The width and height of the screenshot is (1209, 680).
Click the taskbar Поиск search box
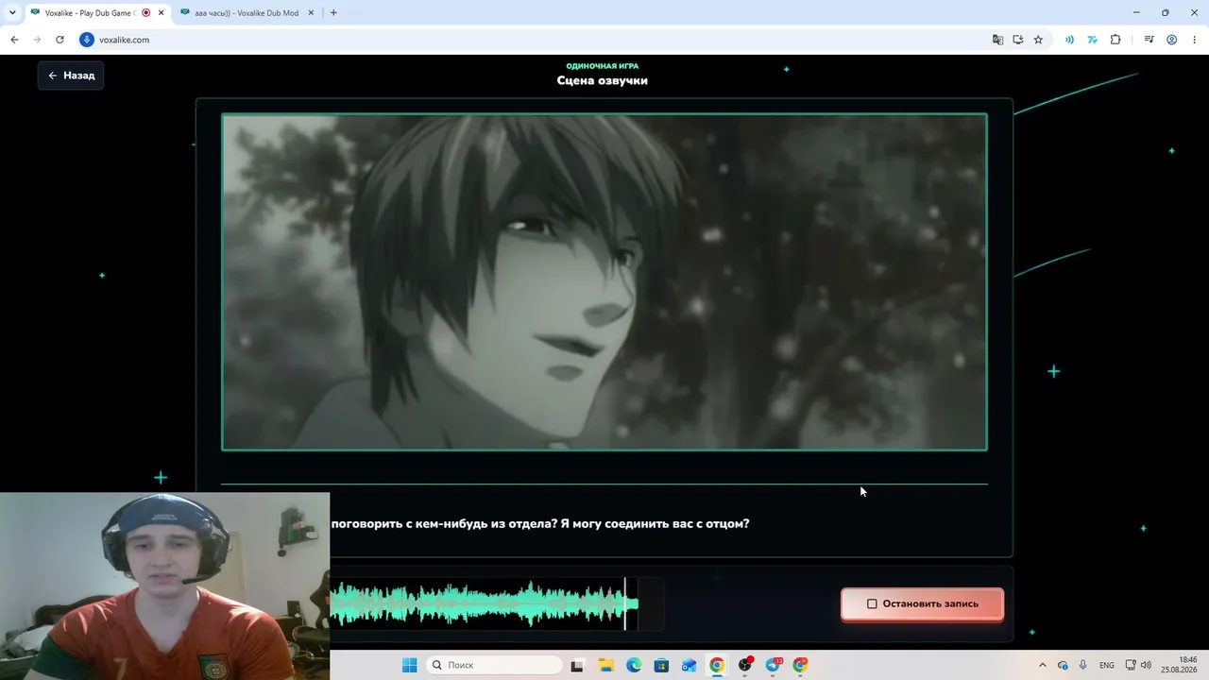tap(495, 665)
